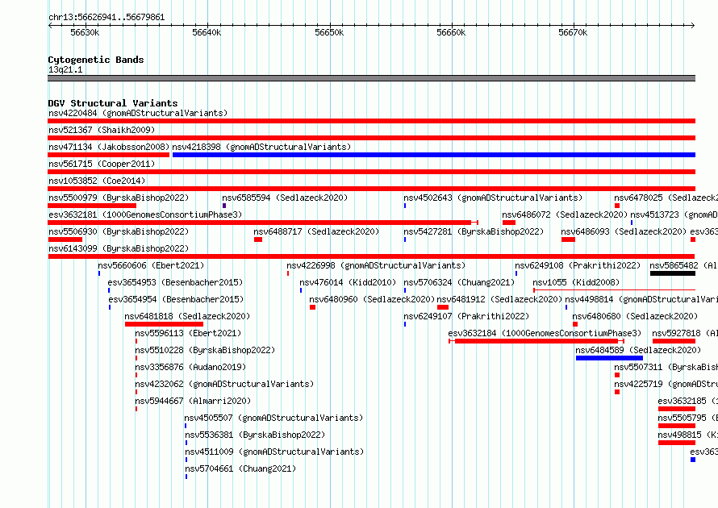Viewport: 718px width, 508px height.
Task: Select nsv4232062 (gnomADStructuralVariants) label
Action: tap(224, 384)
